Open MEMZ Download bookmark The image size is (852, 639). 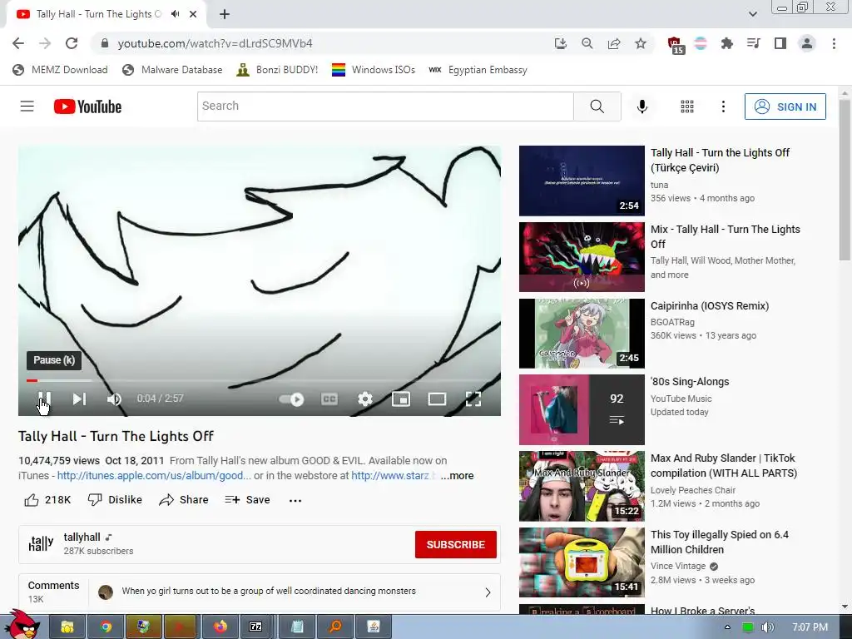tap(60, 70)
